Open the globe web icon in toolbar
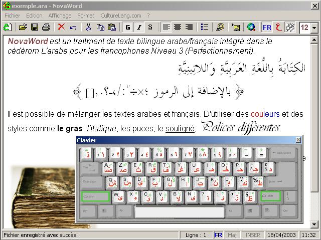 [x=251, y=27]
